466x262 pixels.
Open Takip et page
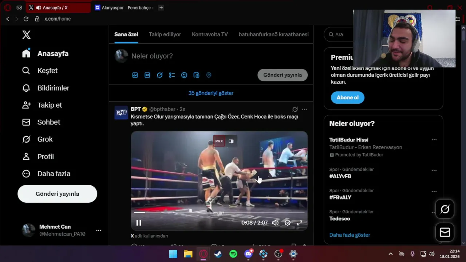pos(42,105)
